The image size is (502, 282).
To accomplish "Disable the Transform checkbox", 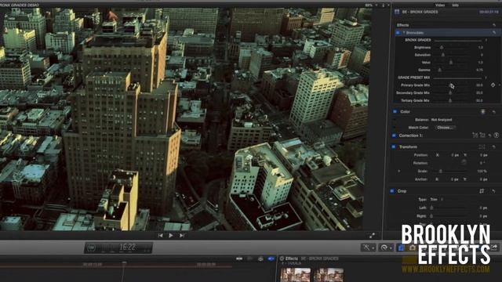I will tap(394, 146).
